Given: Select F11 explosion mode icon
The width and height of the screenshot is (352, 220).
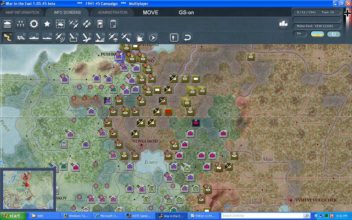Looking at the screenshot, I should 140,37.
